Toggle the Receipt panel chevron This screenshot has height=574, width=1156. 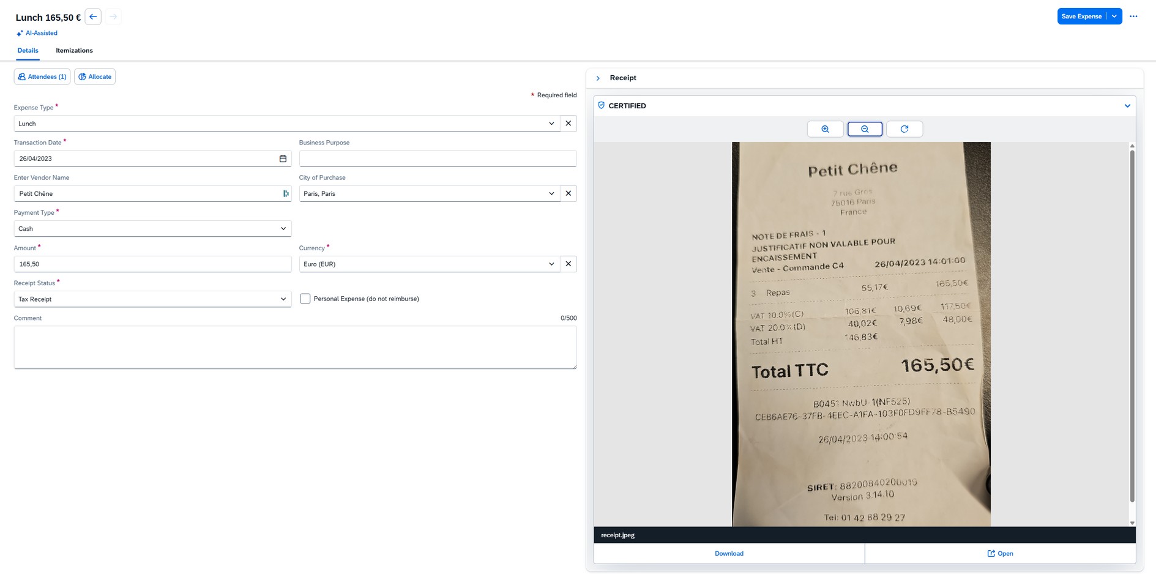coord(598,78)
